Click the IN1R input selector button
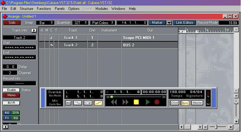Image resolution: width=241 pixels, height=132 pixels. point(11,103)
